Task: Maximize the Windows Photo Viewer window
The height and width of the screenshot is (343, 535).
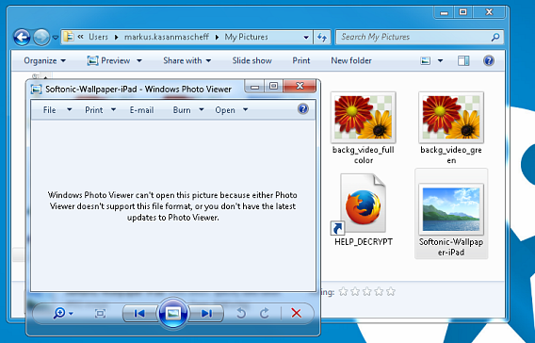Action: 274,87
